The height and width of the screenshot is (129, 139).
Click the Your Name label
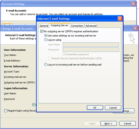point(10,55)
